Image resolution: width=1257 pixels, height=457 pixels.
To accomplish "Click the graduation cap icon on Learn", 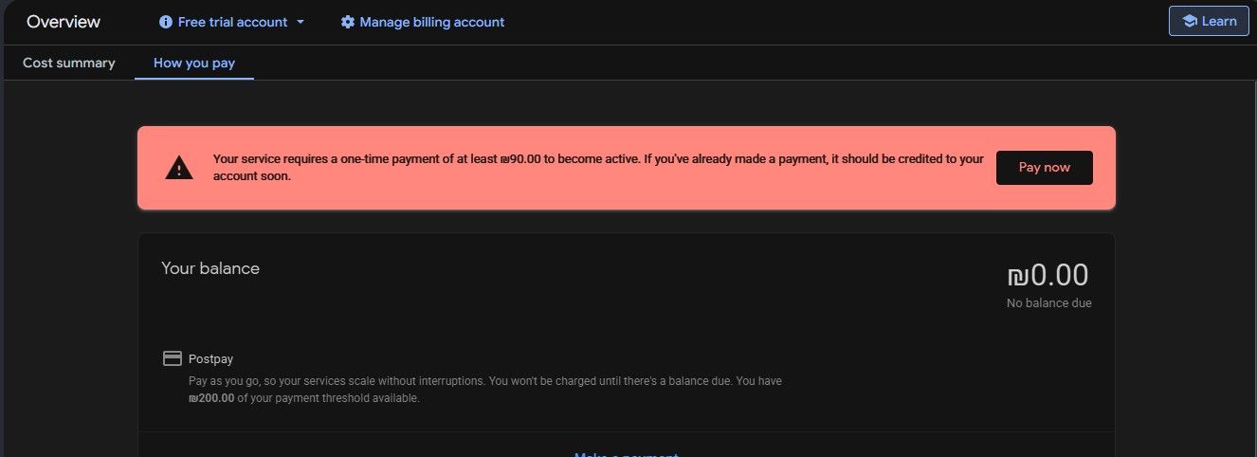I will click(1190, 21).
